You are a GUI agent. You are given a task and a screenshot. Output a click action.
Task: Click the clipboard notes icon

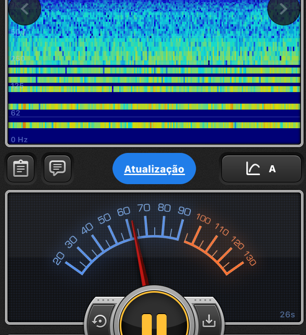21,169
